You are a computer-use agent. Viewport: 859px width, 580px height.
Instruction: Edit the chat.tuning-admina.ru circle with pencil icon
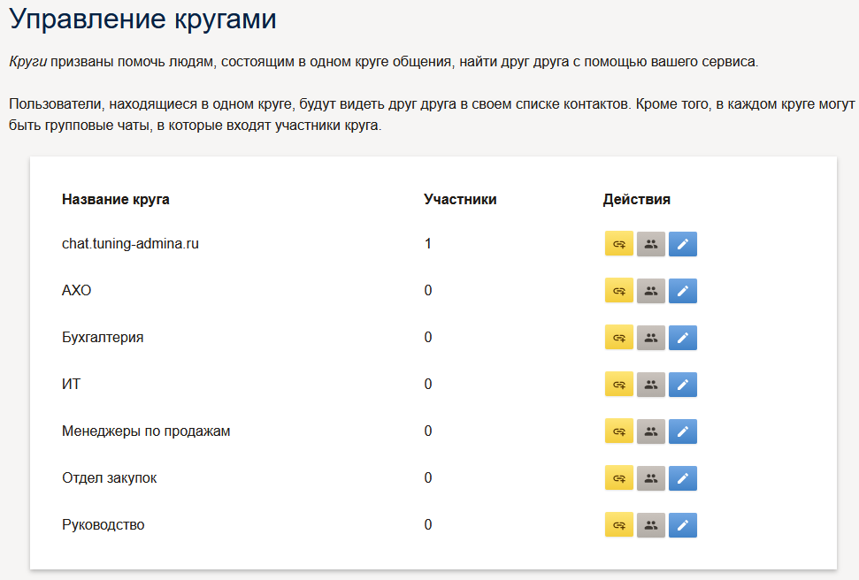[683, 244]
